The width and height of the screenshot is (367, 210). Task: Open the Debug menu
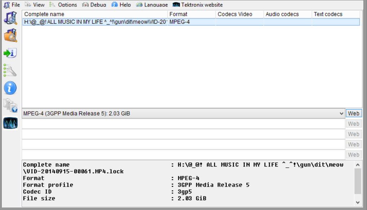[x=94, y=5]
